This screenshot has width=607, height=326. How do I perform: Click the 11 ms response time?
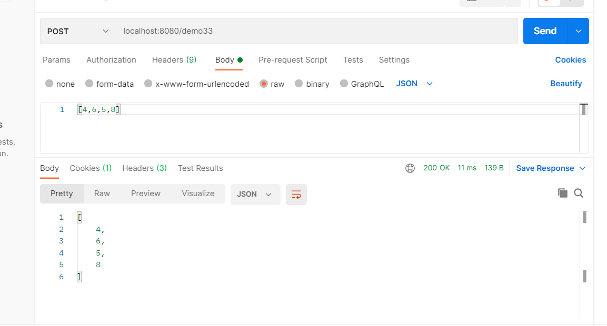tap(467, 168)
